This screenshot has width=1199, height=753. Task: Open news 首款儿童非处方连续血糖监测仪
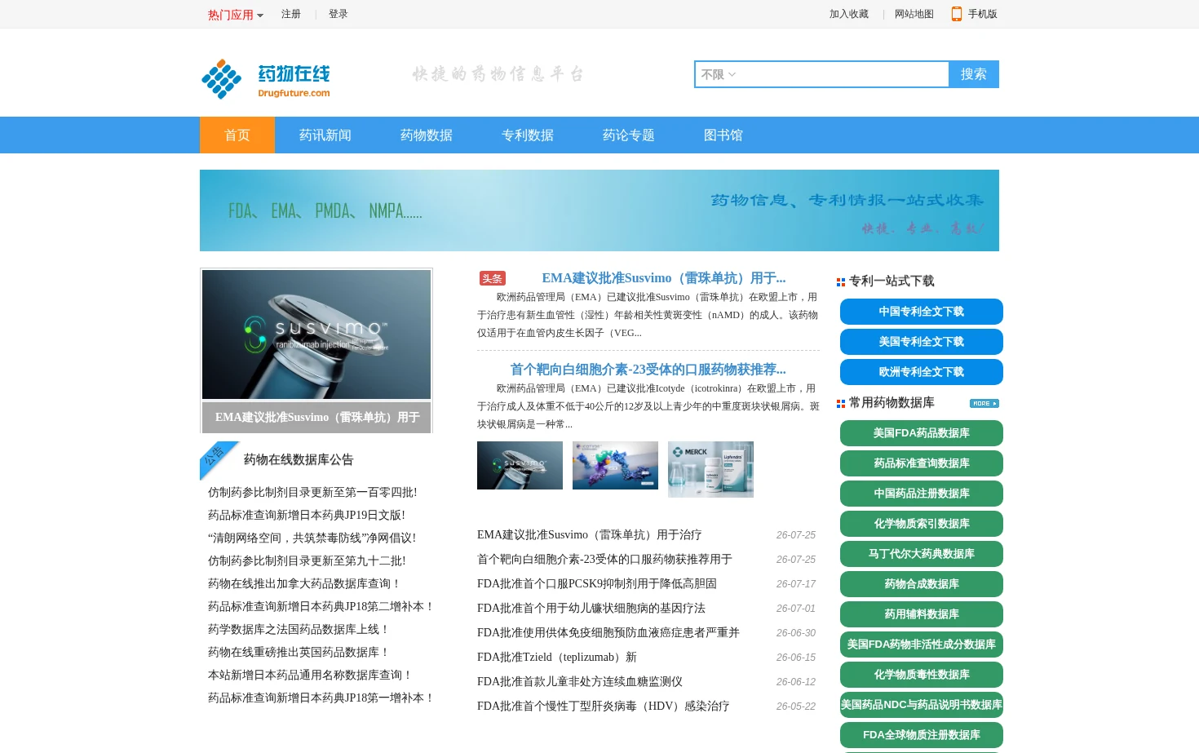pyautogui.click(x=580, y=682)
